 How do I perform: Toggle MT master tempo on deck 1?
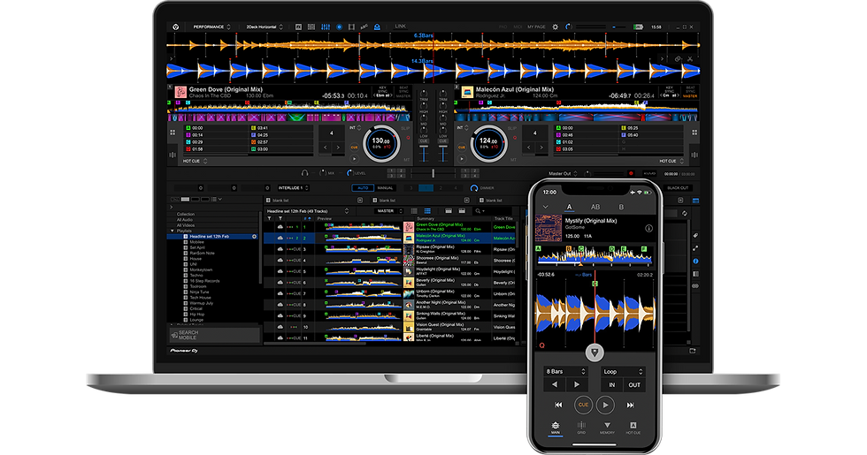pyautogui.click(x=407, y=160)
